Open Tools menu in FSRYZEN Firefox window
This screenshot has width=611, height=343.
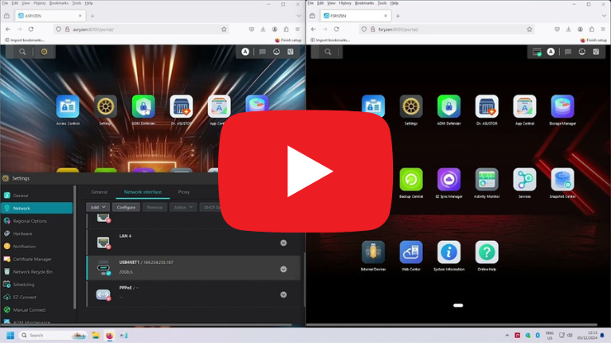tap(381, 3)
